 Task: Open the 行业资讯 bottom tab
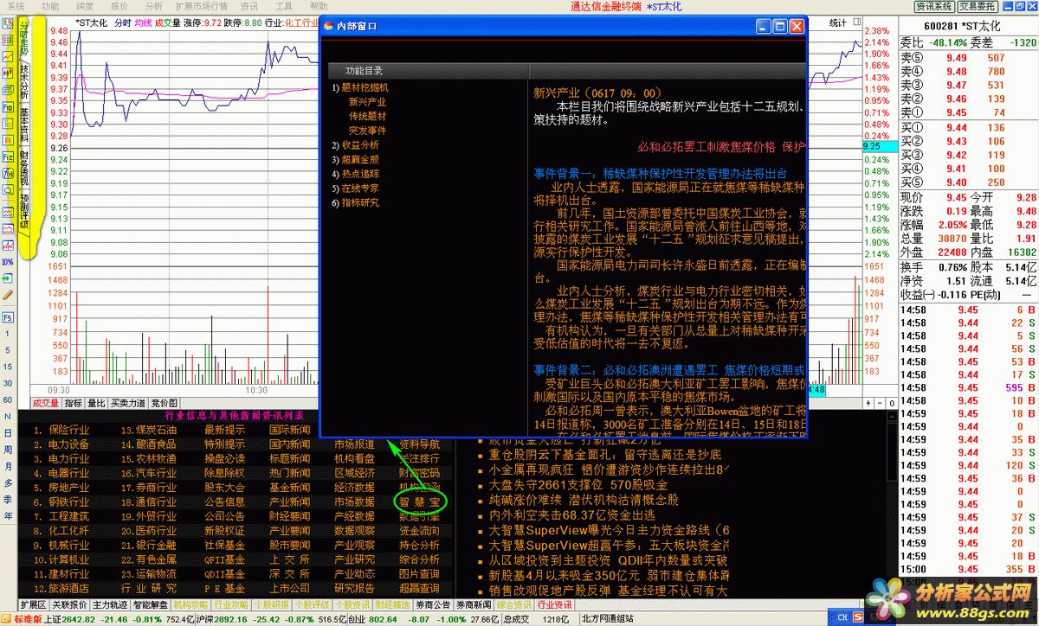tap(555, 605)
